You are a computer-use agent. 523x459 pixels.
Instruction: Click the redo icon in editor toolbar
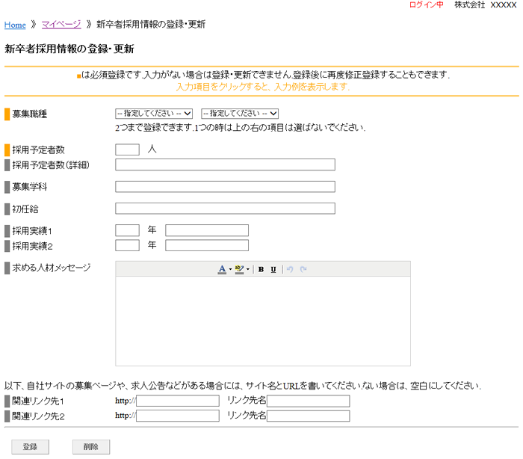pos(303,269)
